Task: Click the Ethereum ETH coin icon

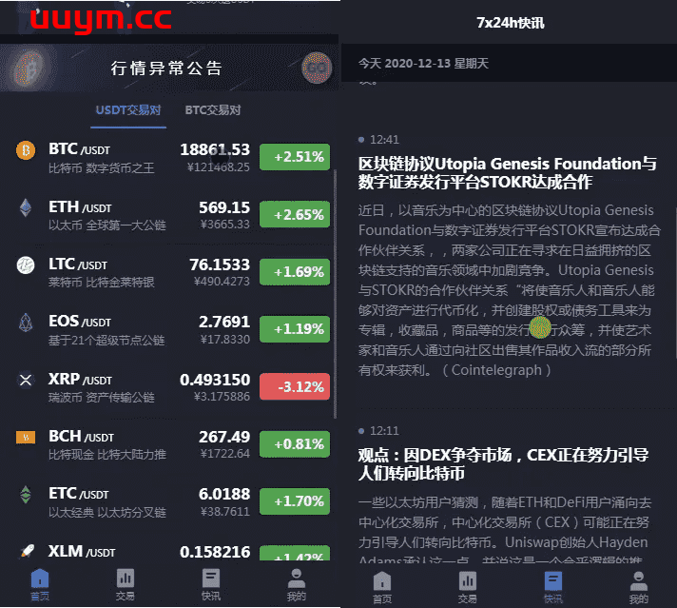Action: [25, 207]
